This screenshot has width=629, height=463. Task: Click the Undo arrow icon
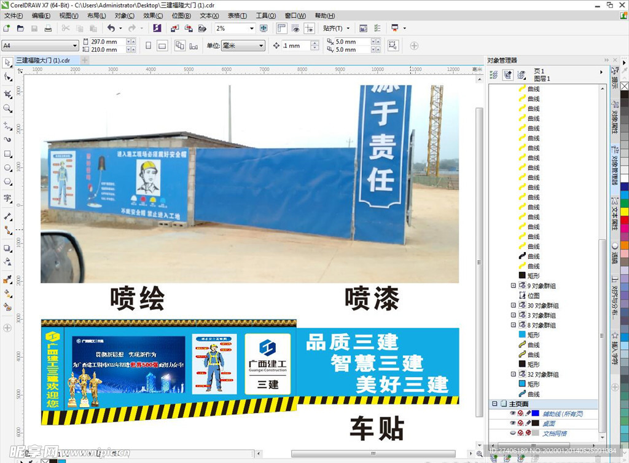111,28
